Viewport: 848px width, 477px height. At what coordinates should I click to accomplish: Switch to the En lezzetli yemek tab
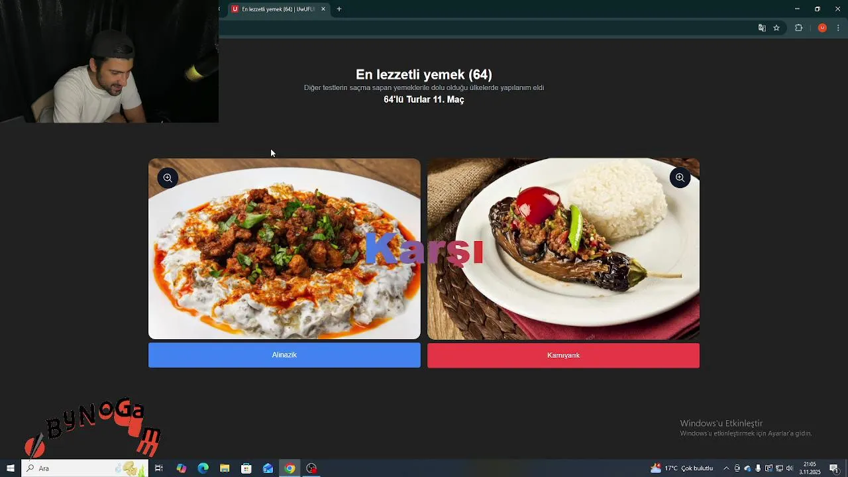point(277,9)
